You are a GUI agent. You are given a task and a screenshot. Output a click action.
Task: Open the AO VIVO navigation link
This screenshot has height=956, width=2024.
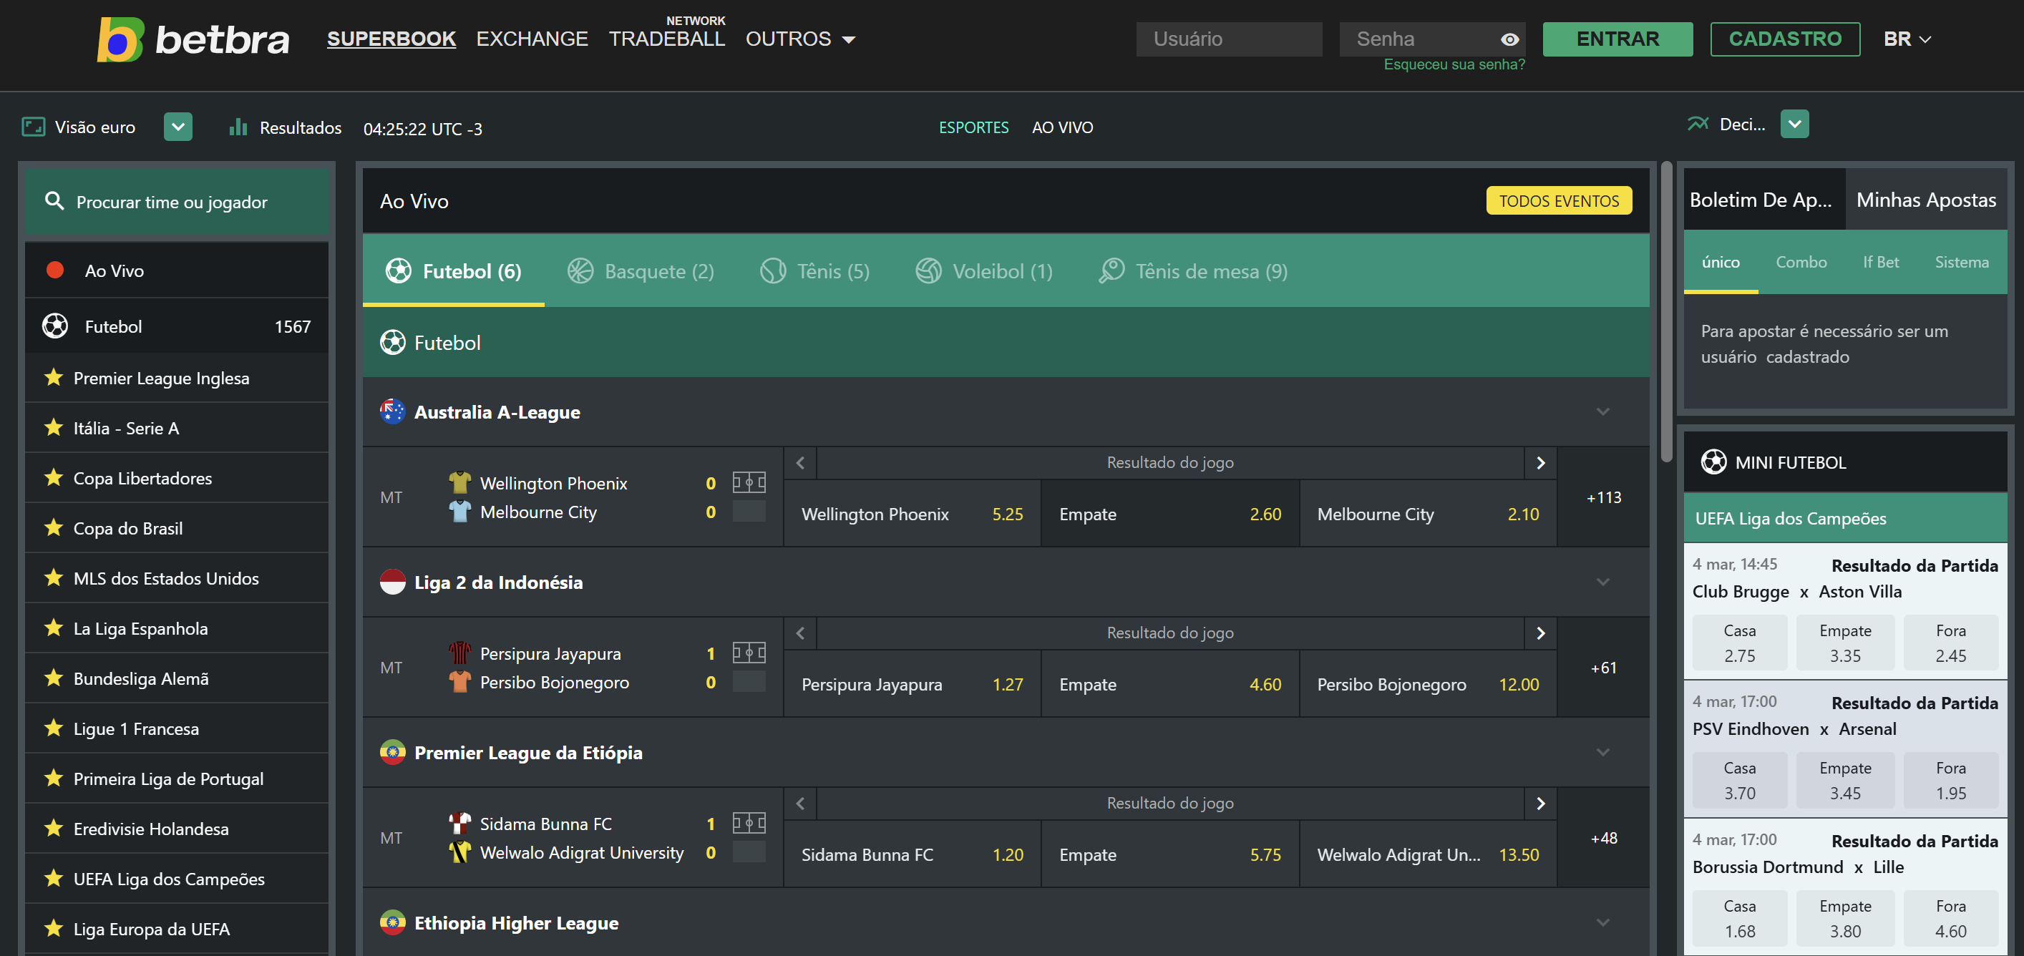tap(1062, 127)
